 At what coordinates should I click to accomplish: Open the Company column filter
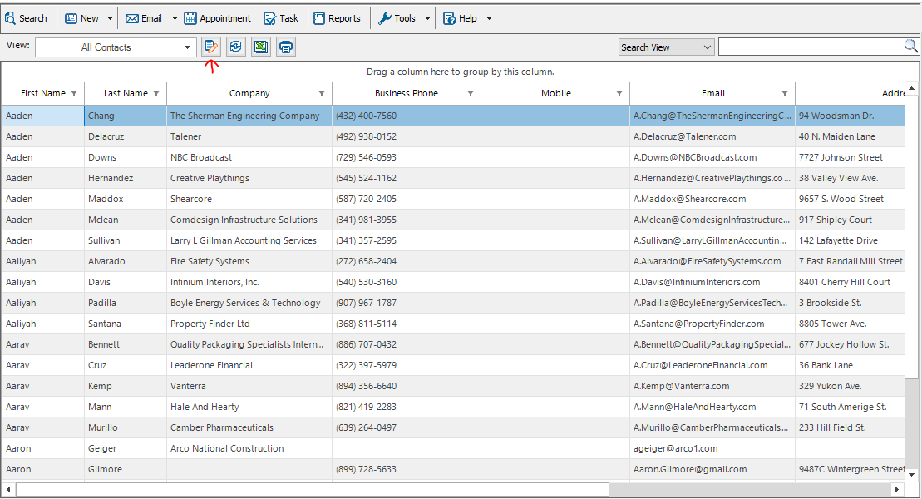322,93
